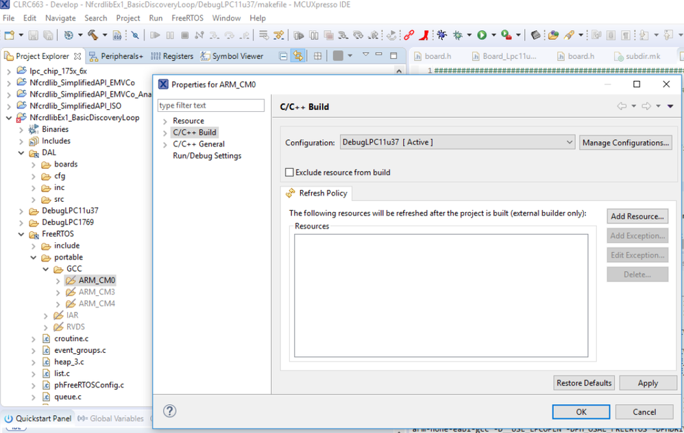Image resolution: width=684 pixels, height=433 pixels.
Task: Click the Collapse All icon in Project Explorer
Action: 283,56
